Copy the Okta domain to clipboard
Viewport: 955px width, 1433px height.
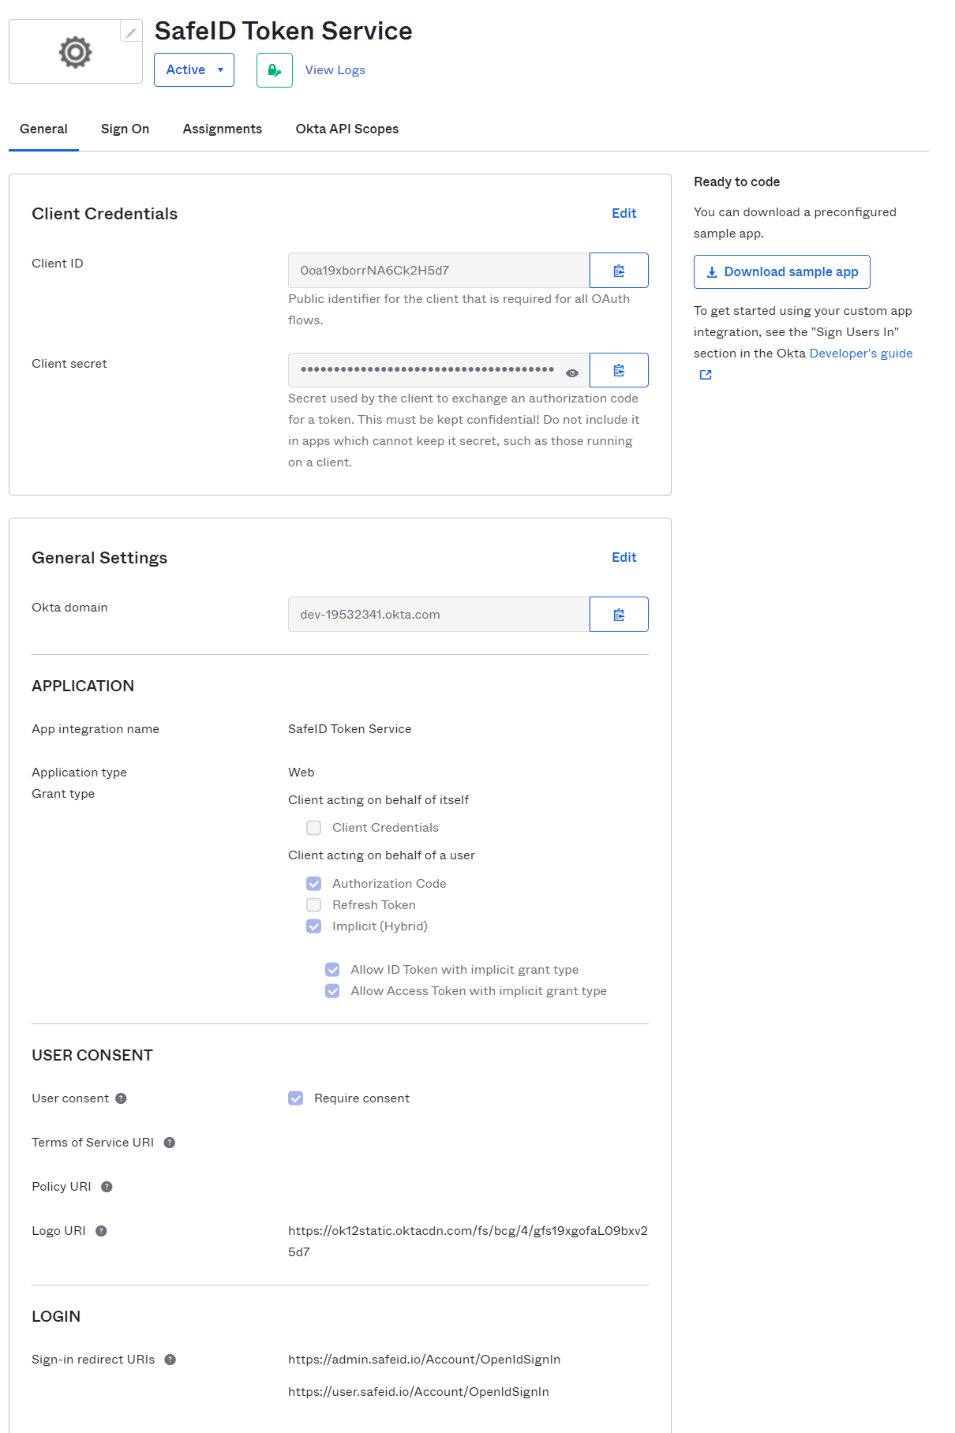619,615
